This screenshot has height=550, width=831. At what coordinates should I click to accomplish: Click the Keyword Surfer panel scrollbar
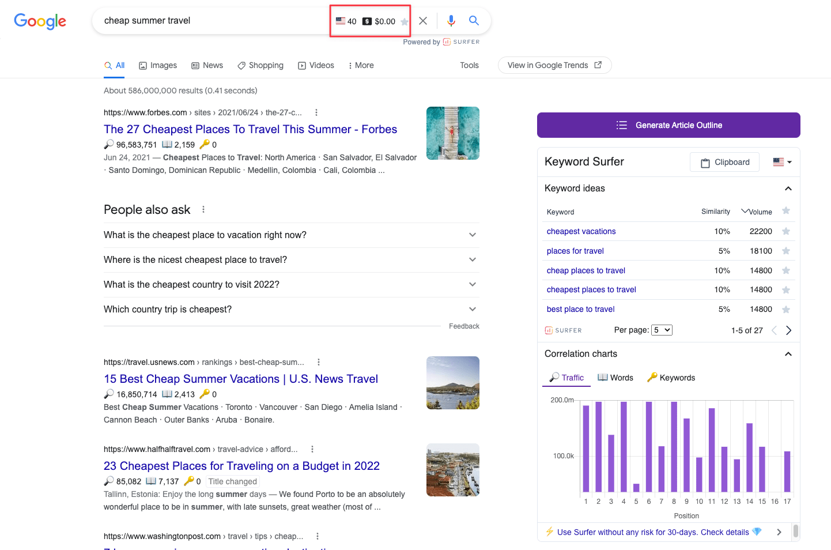coord(796,531)
